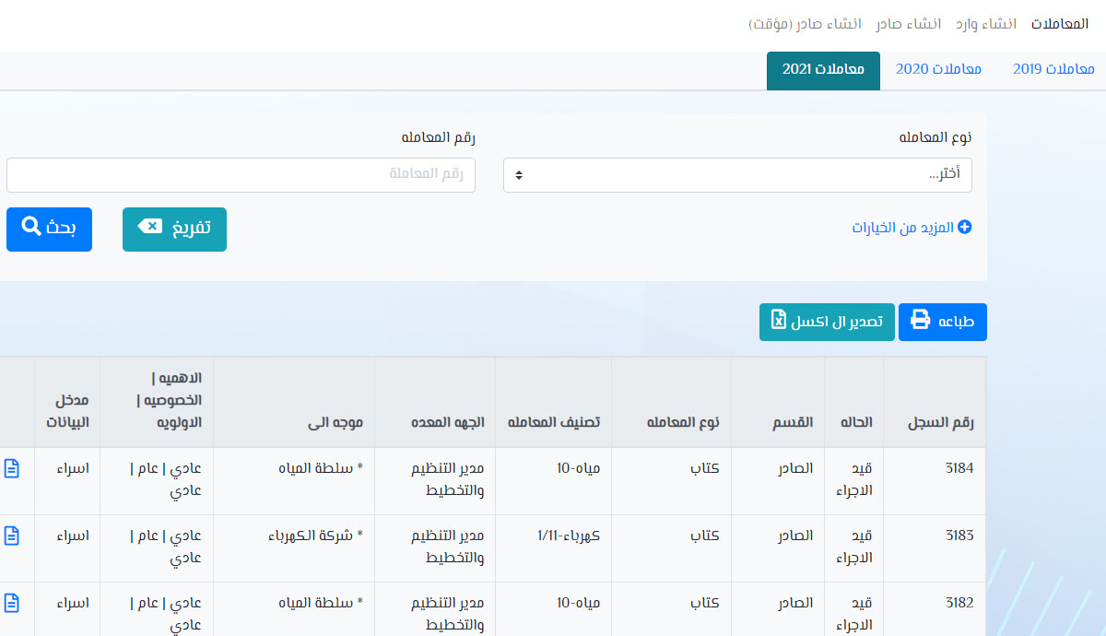This screenshot has width=1106, height=636.
Task: Click the backspace icon in clear button
Action: (149, 227)
